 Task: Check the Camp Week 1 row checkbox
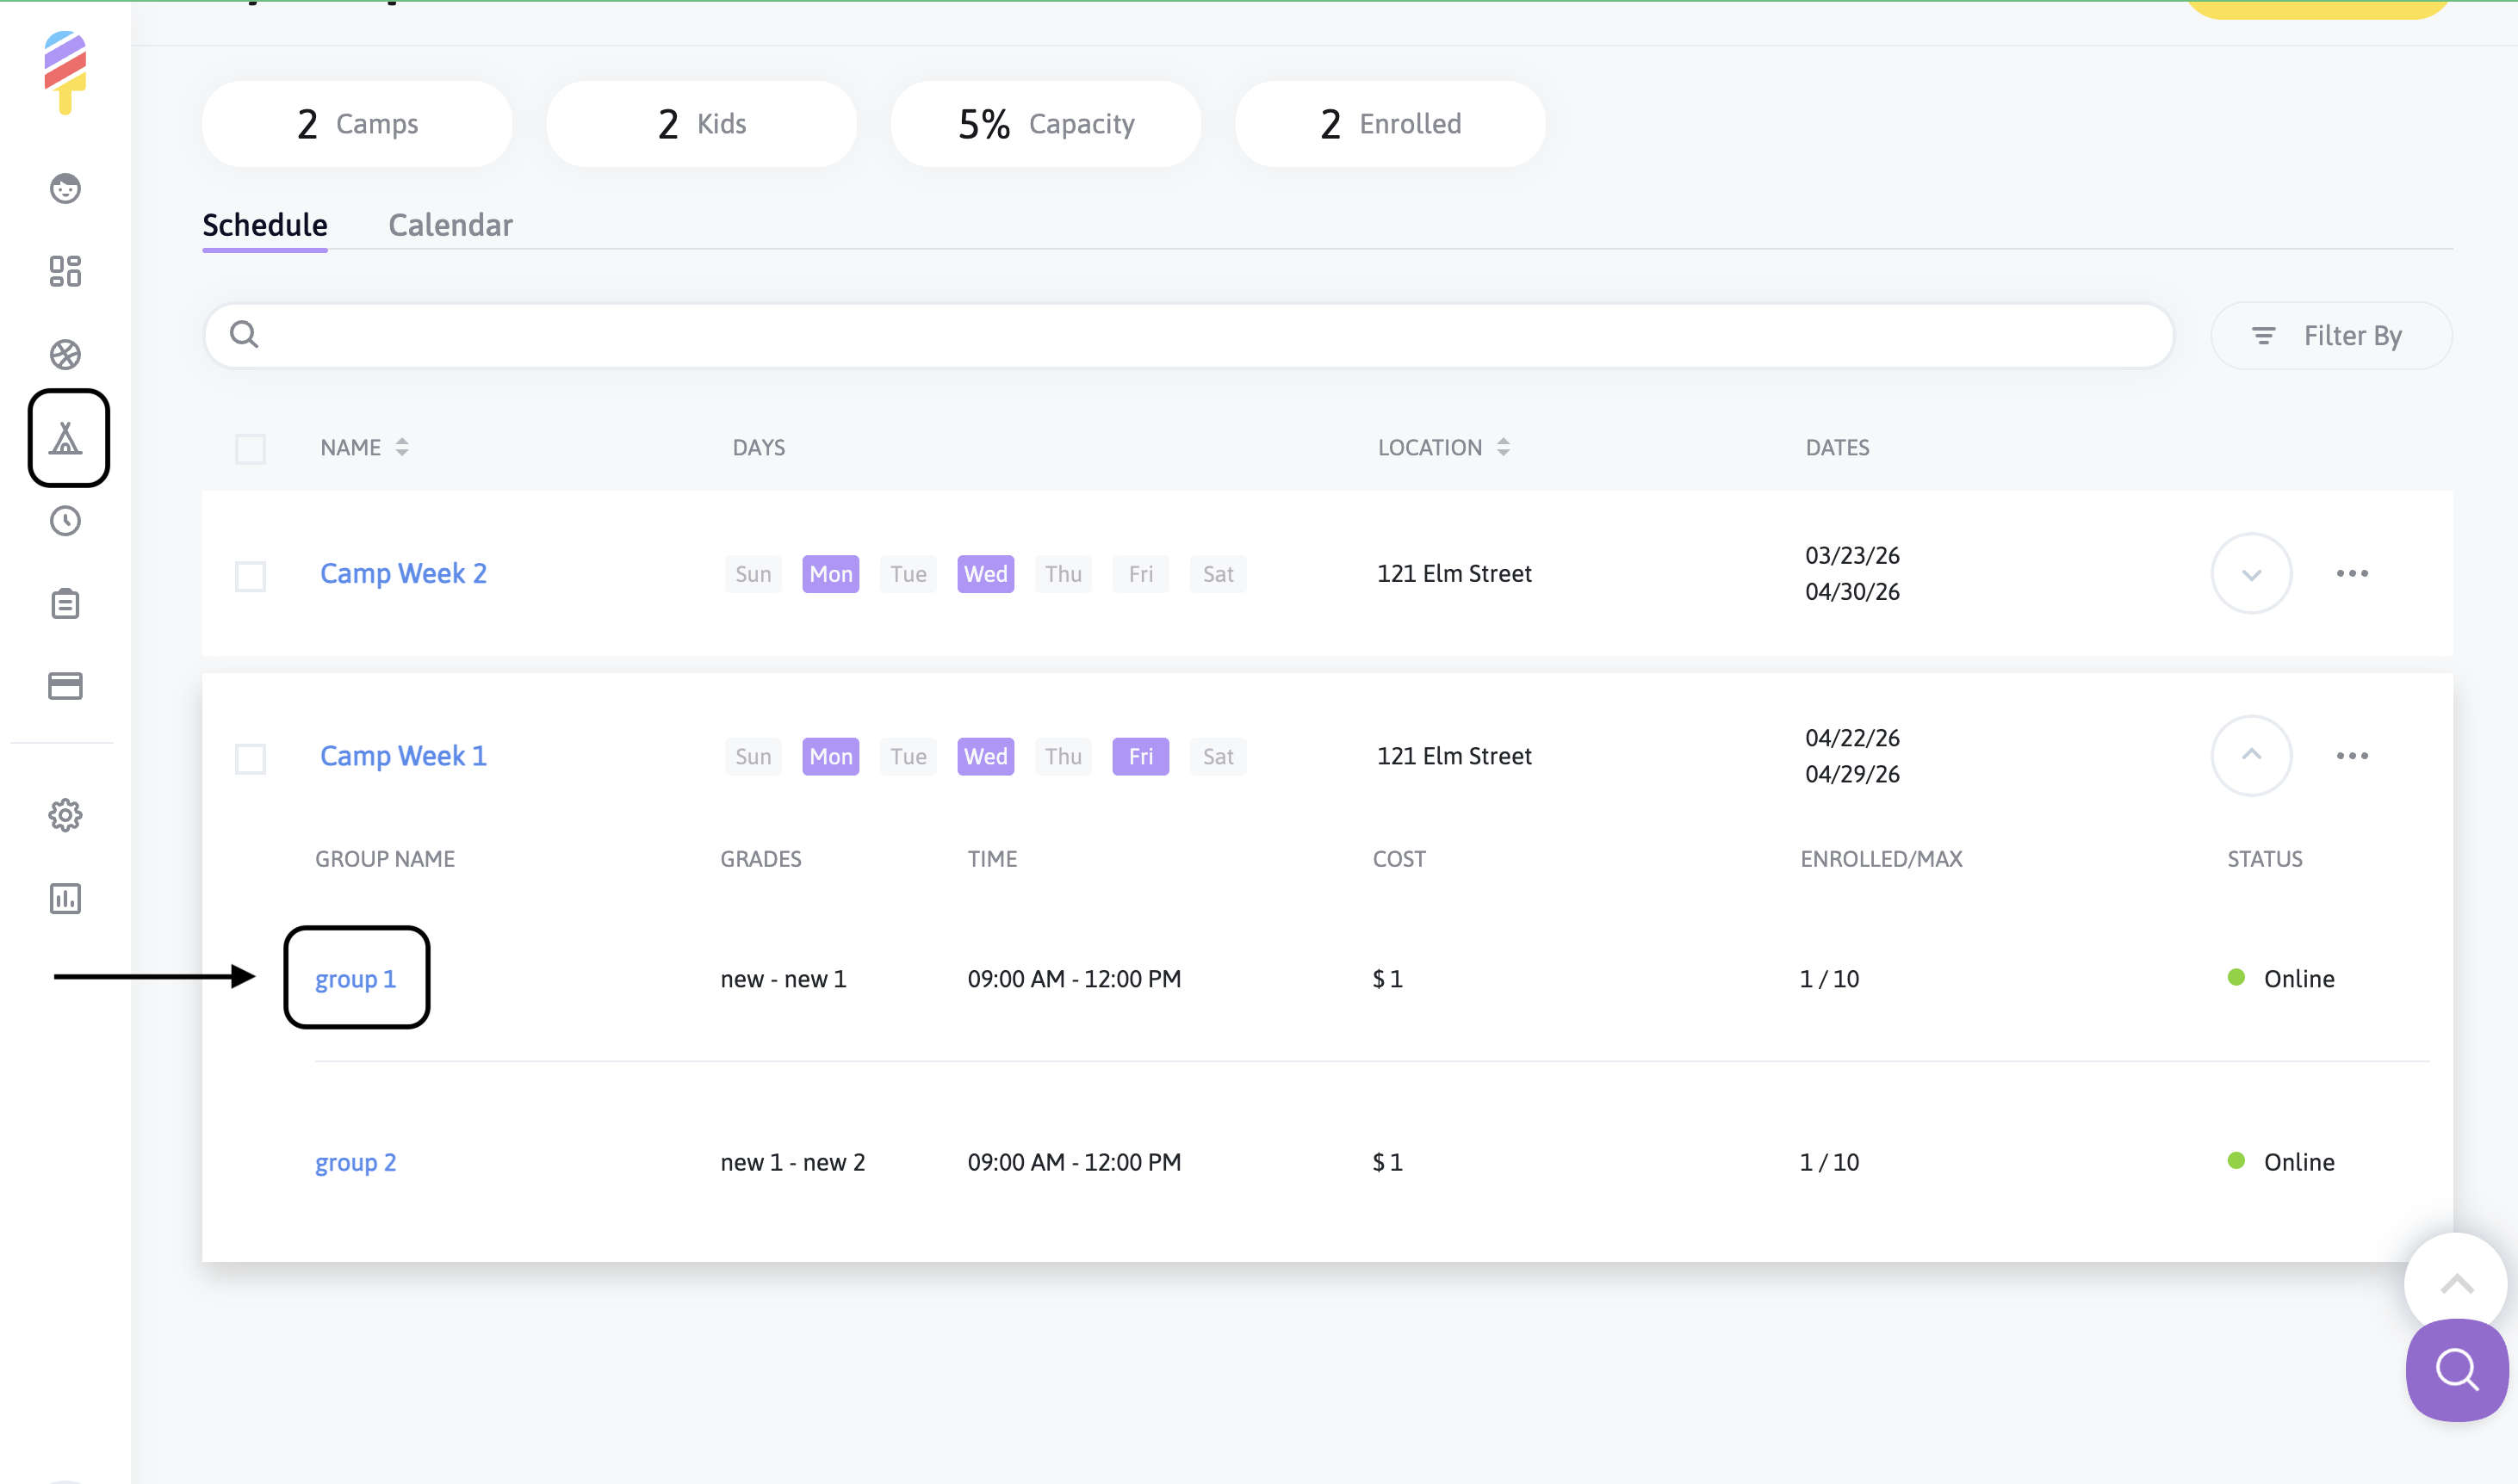point(250,758)
